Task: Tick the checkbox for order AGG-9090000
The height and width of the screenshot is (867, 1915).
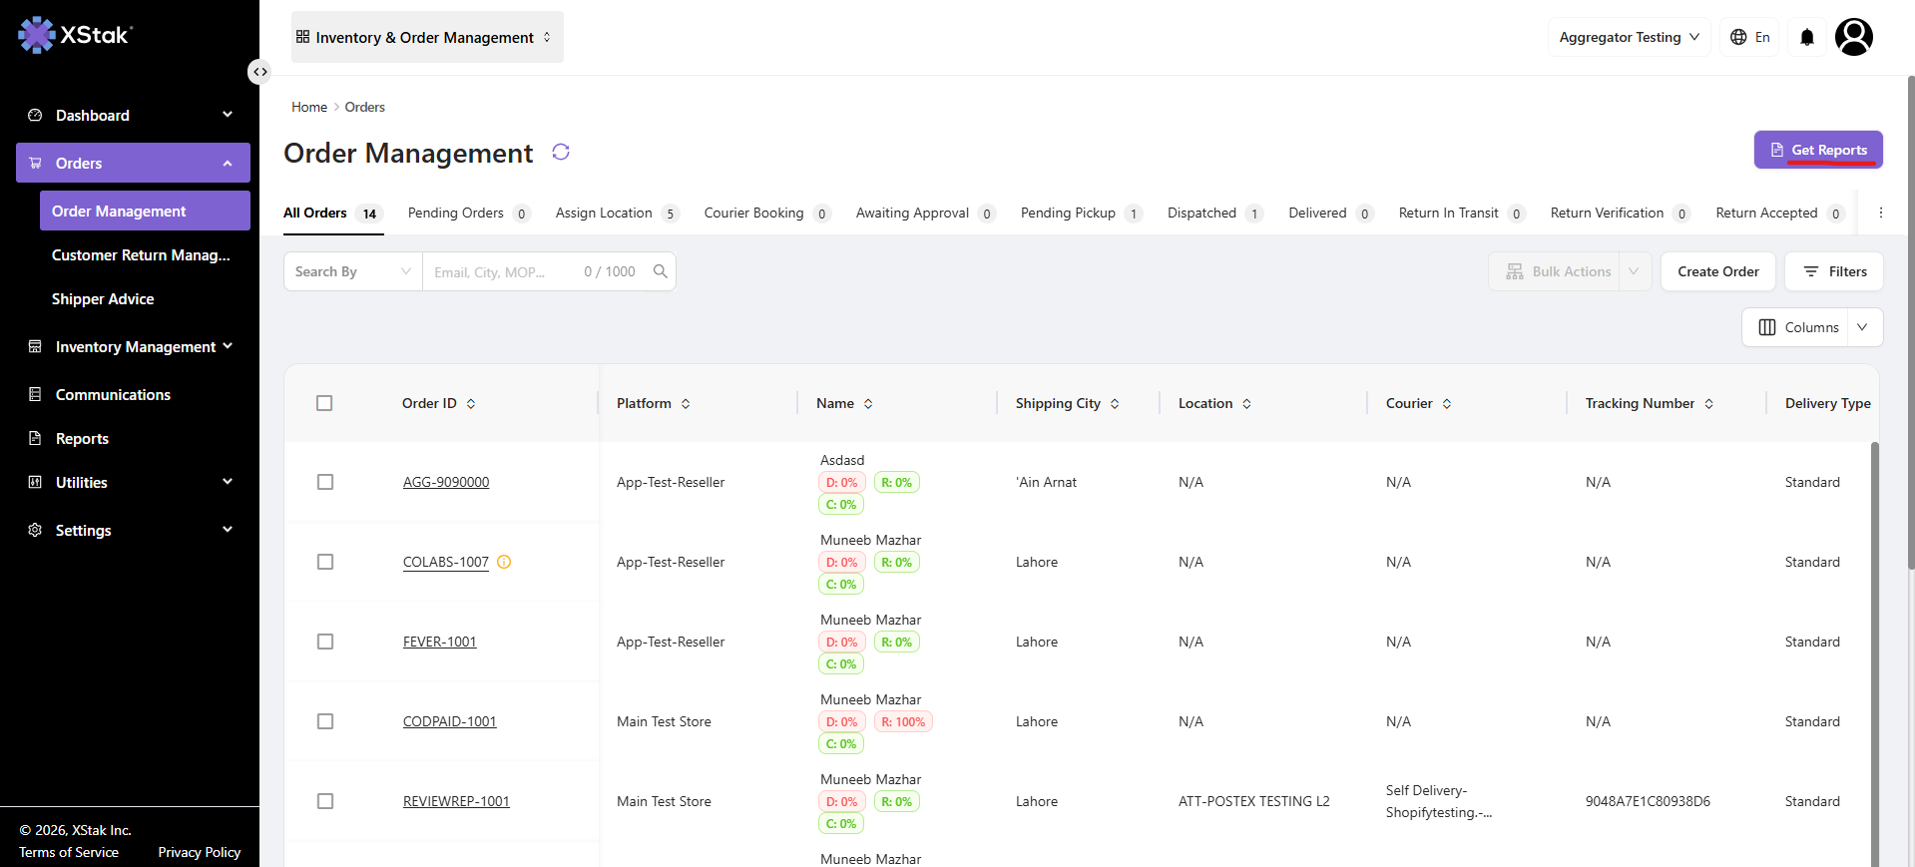Action: coord(325,482)
